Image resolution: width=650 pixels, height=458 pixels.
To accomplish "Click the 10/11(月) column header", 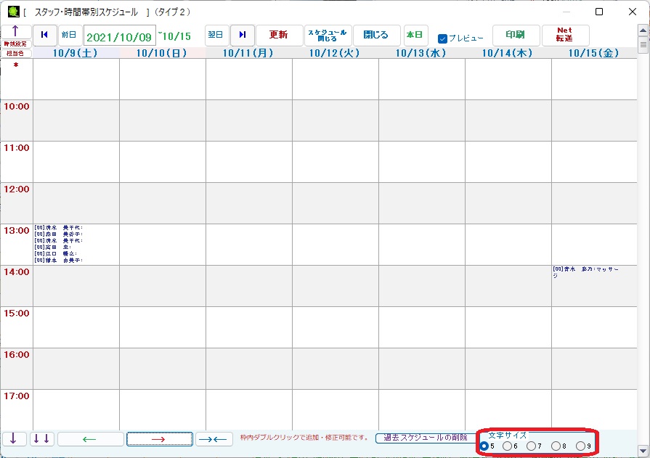I will click(x=248, y=53).
